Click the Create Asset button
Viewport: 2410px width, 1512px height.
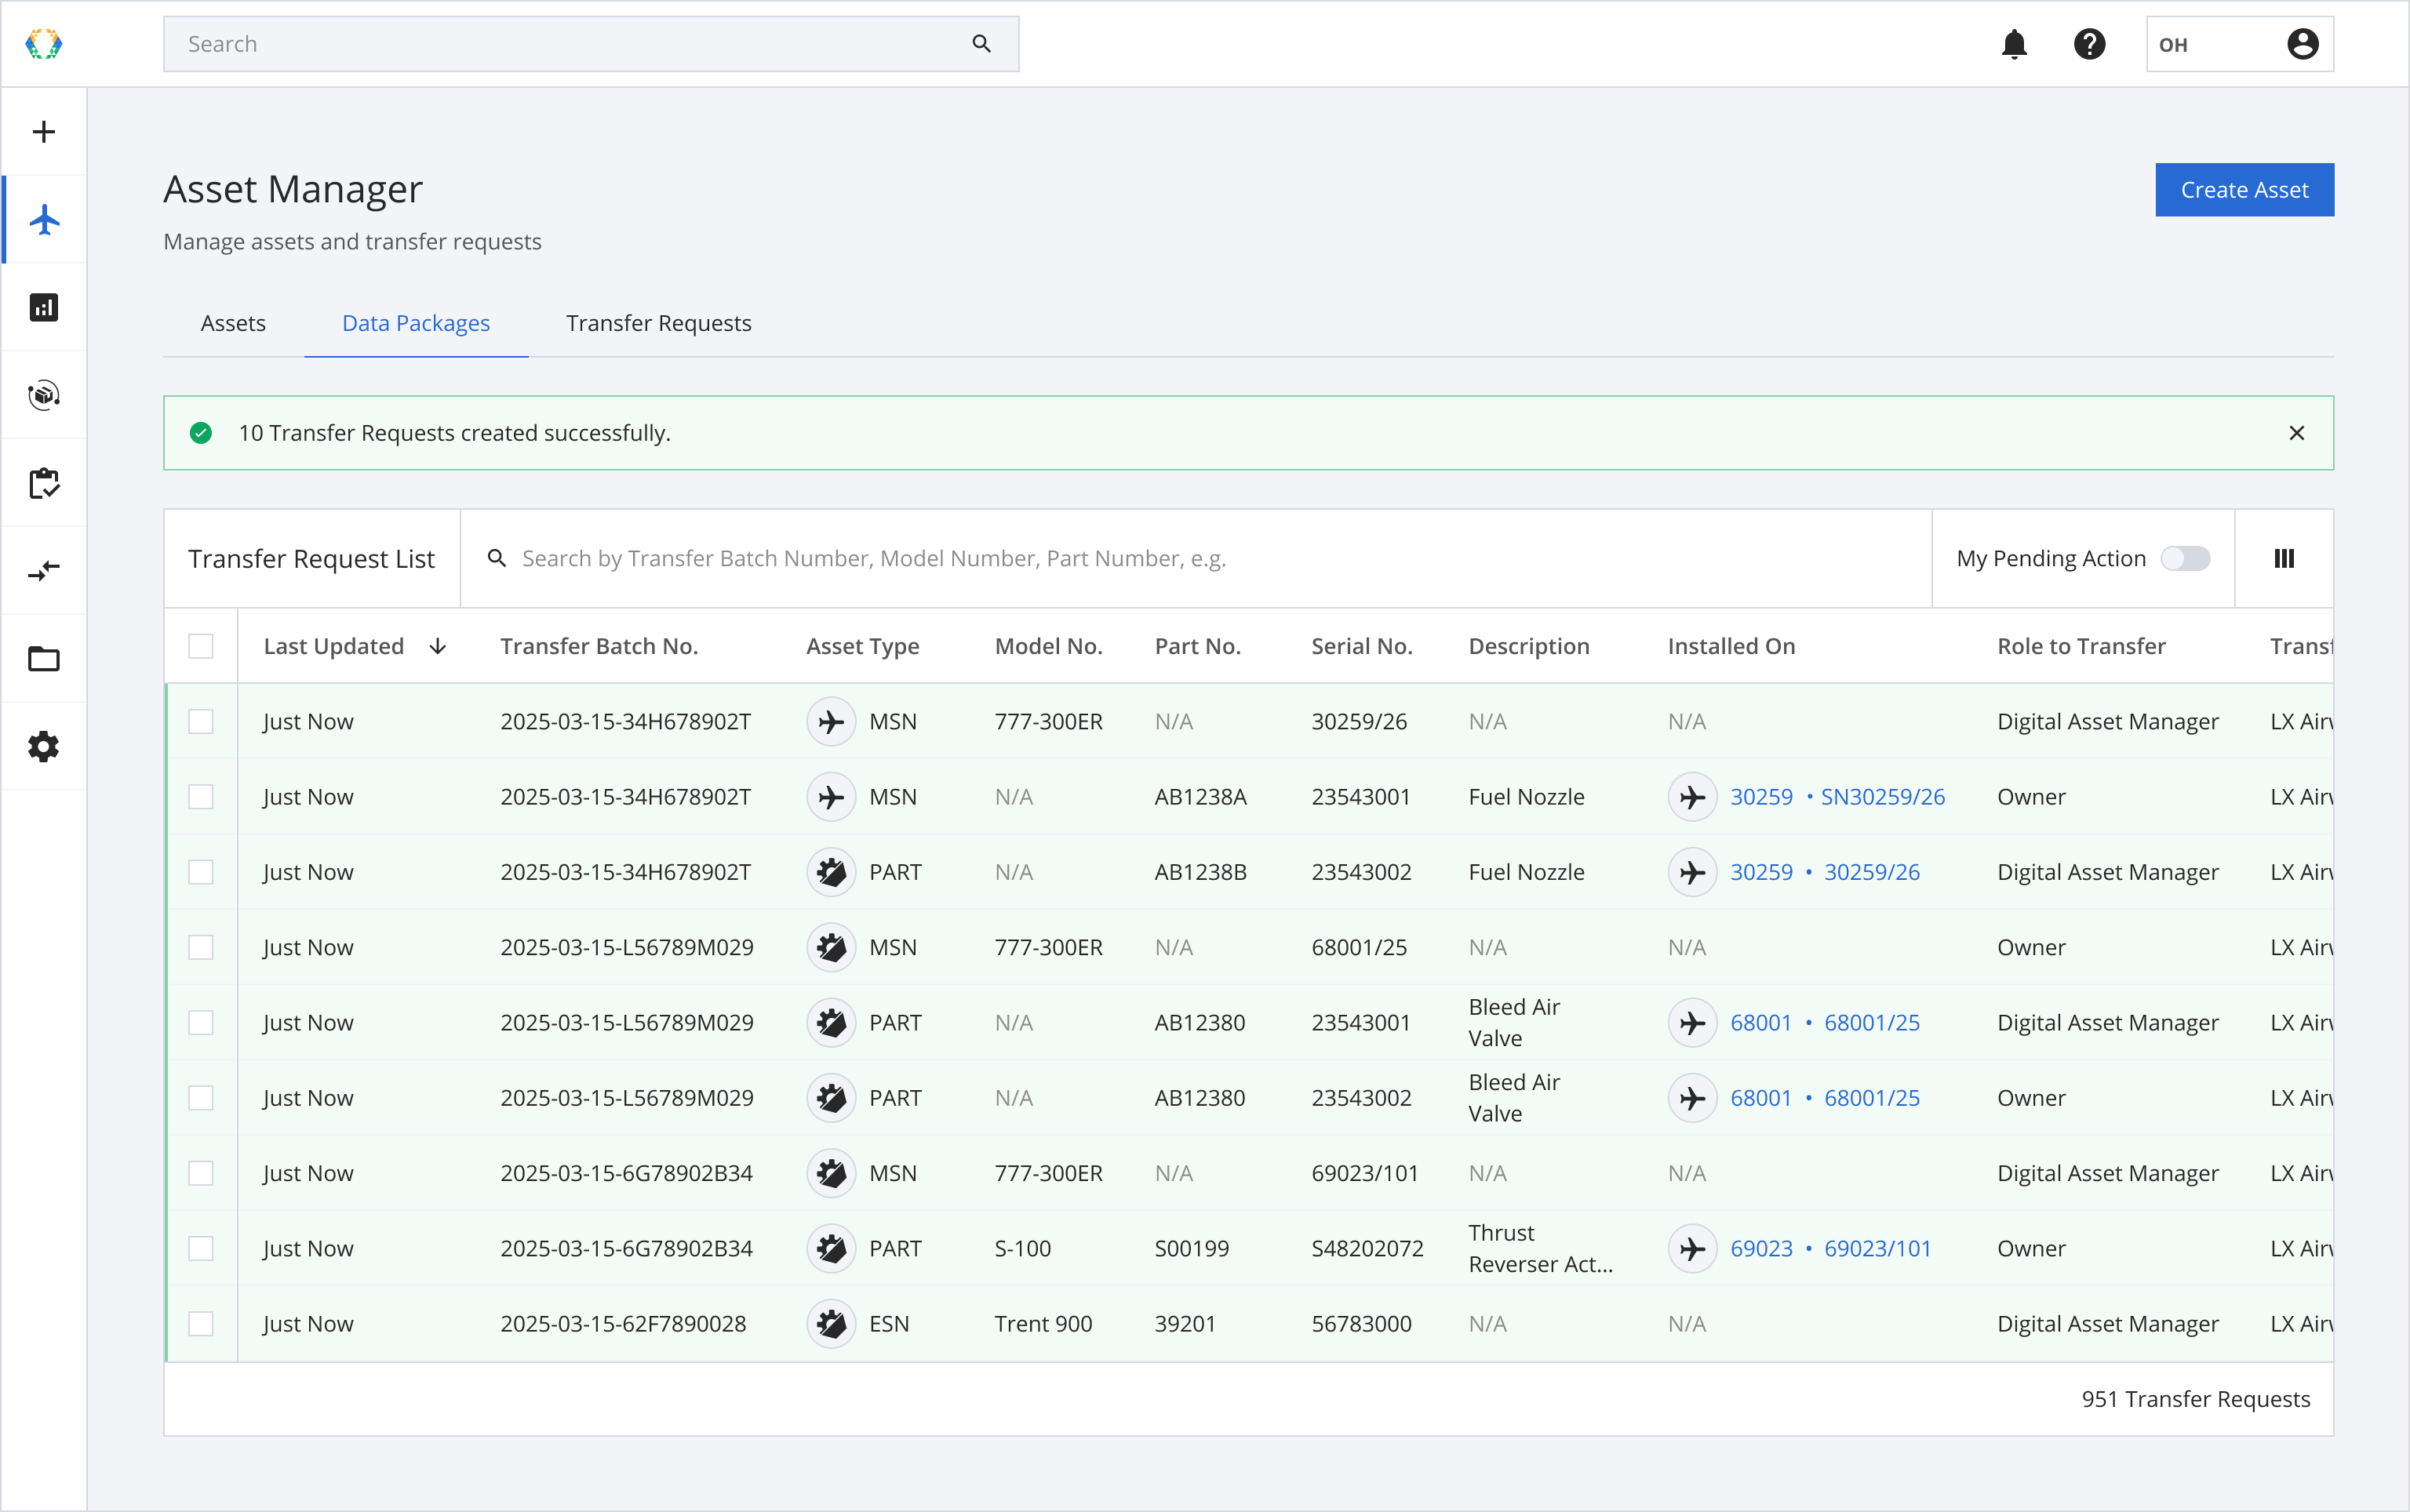pos(2244,190)
